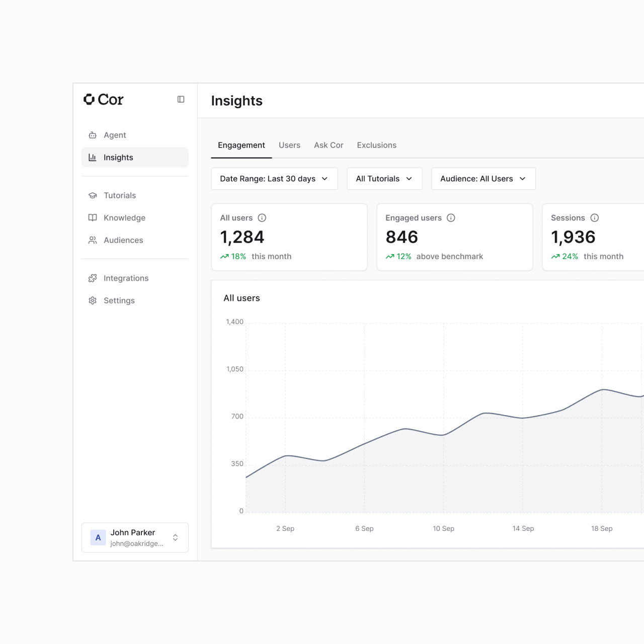Viewport: 644px width, 644px height.
Task: Open Settings from the sidebar
Action: click(135, 301)
